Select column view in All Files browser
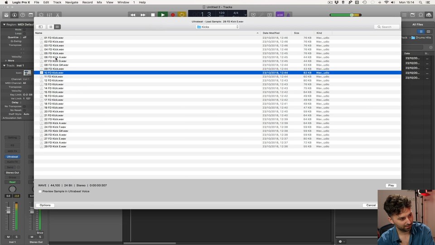Screen dimensions: 435x245 pyautogui.click(x=428, y=32)
